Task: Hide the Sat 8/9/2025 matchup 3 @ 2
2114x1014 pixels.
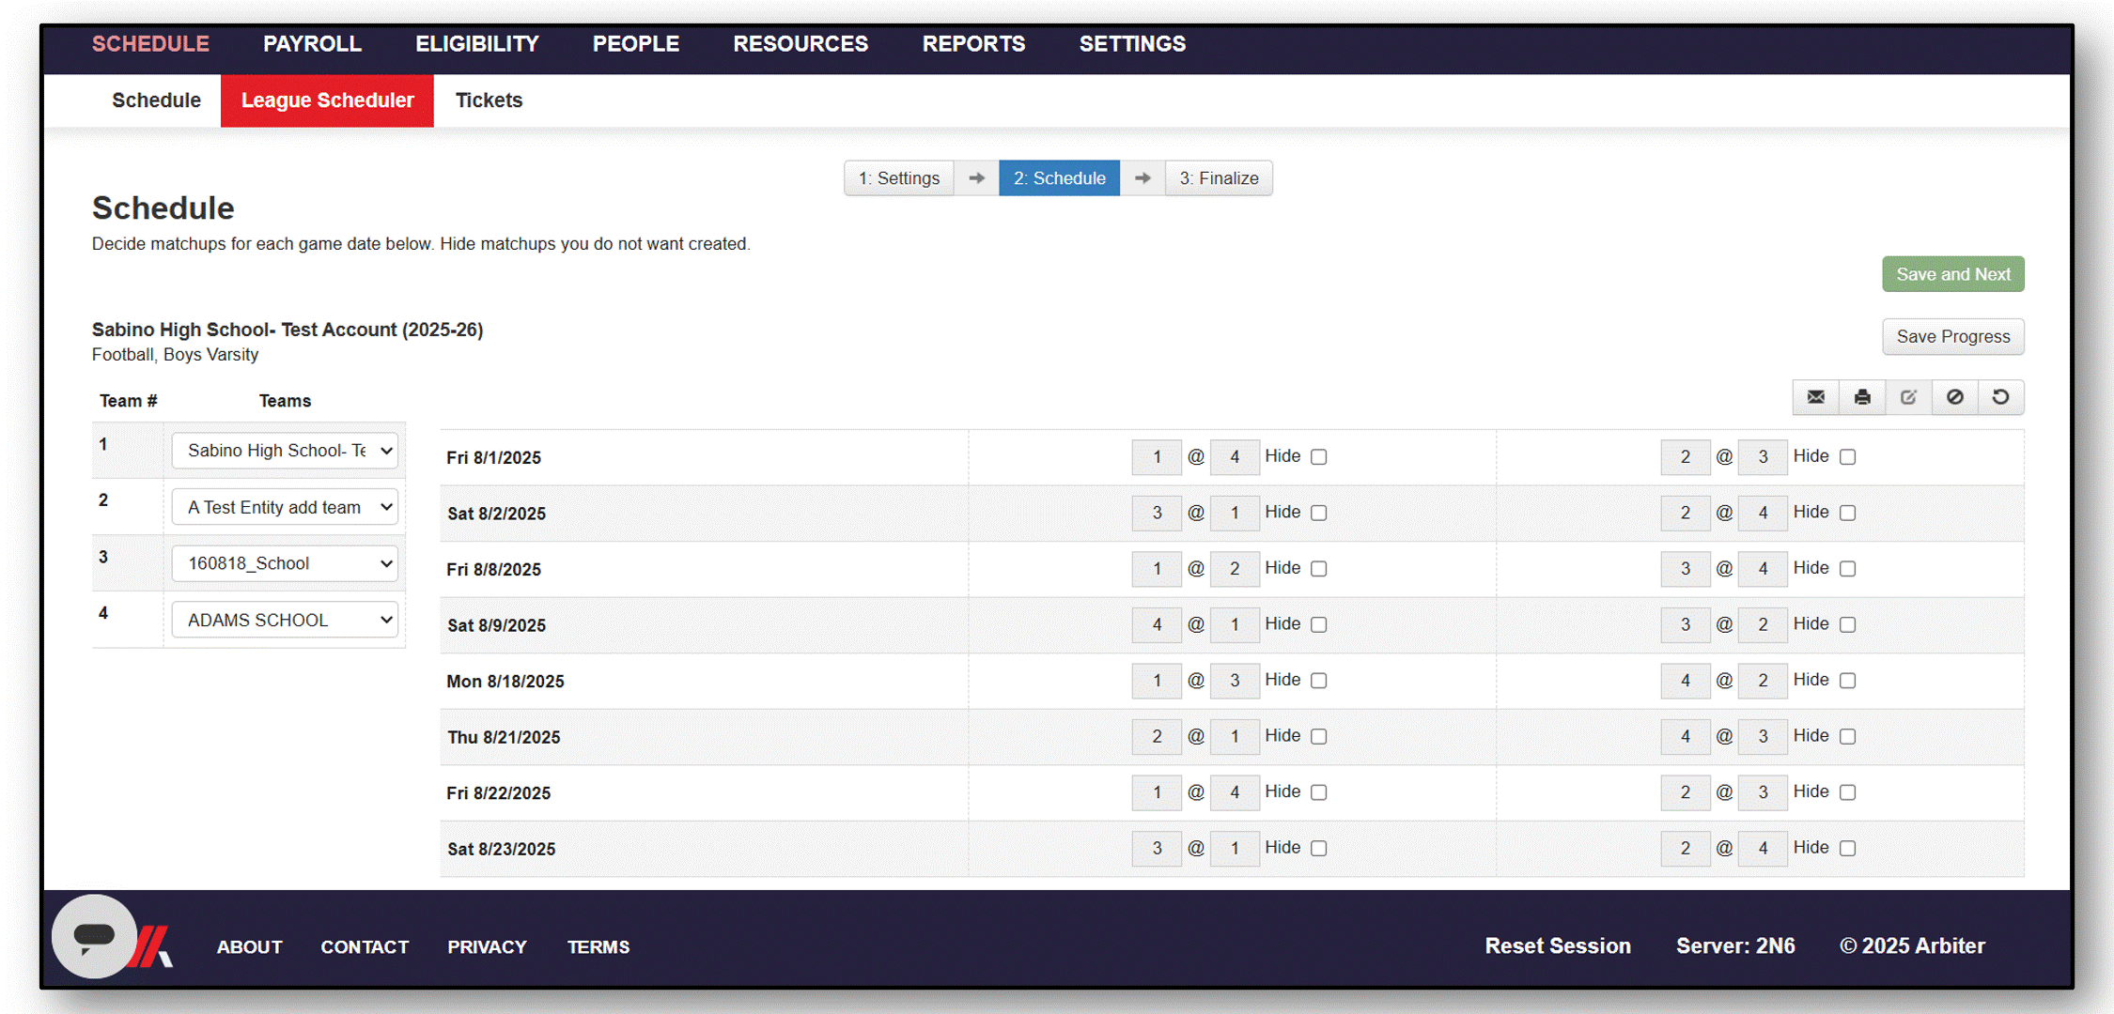Action: (1848, 623)
